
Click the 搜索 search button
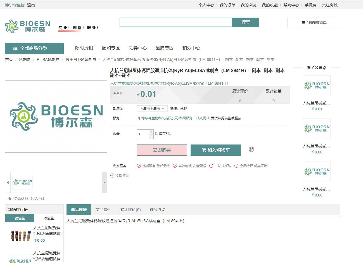point(246,22)
